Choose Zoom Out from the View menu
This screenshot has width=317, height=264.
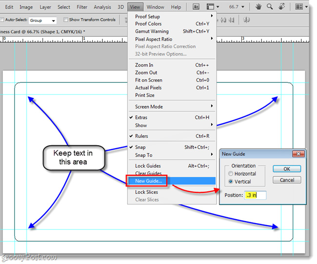click(x=172, y=72)
